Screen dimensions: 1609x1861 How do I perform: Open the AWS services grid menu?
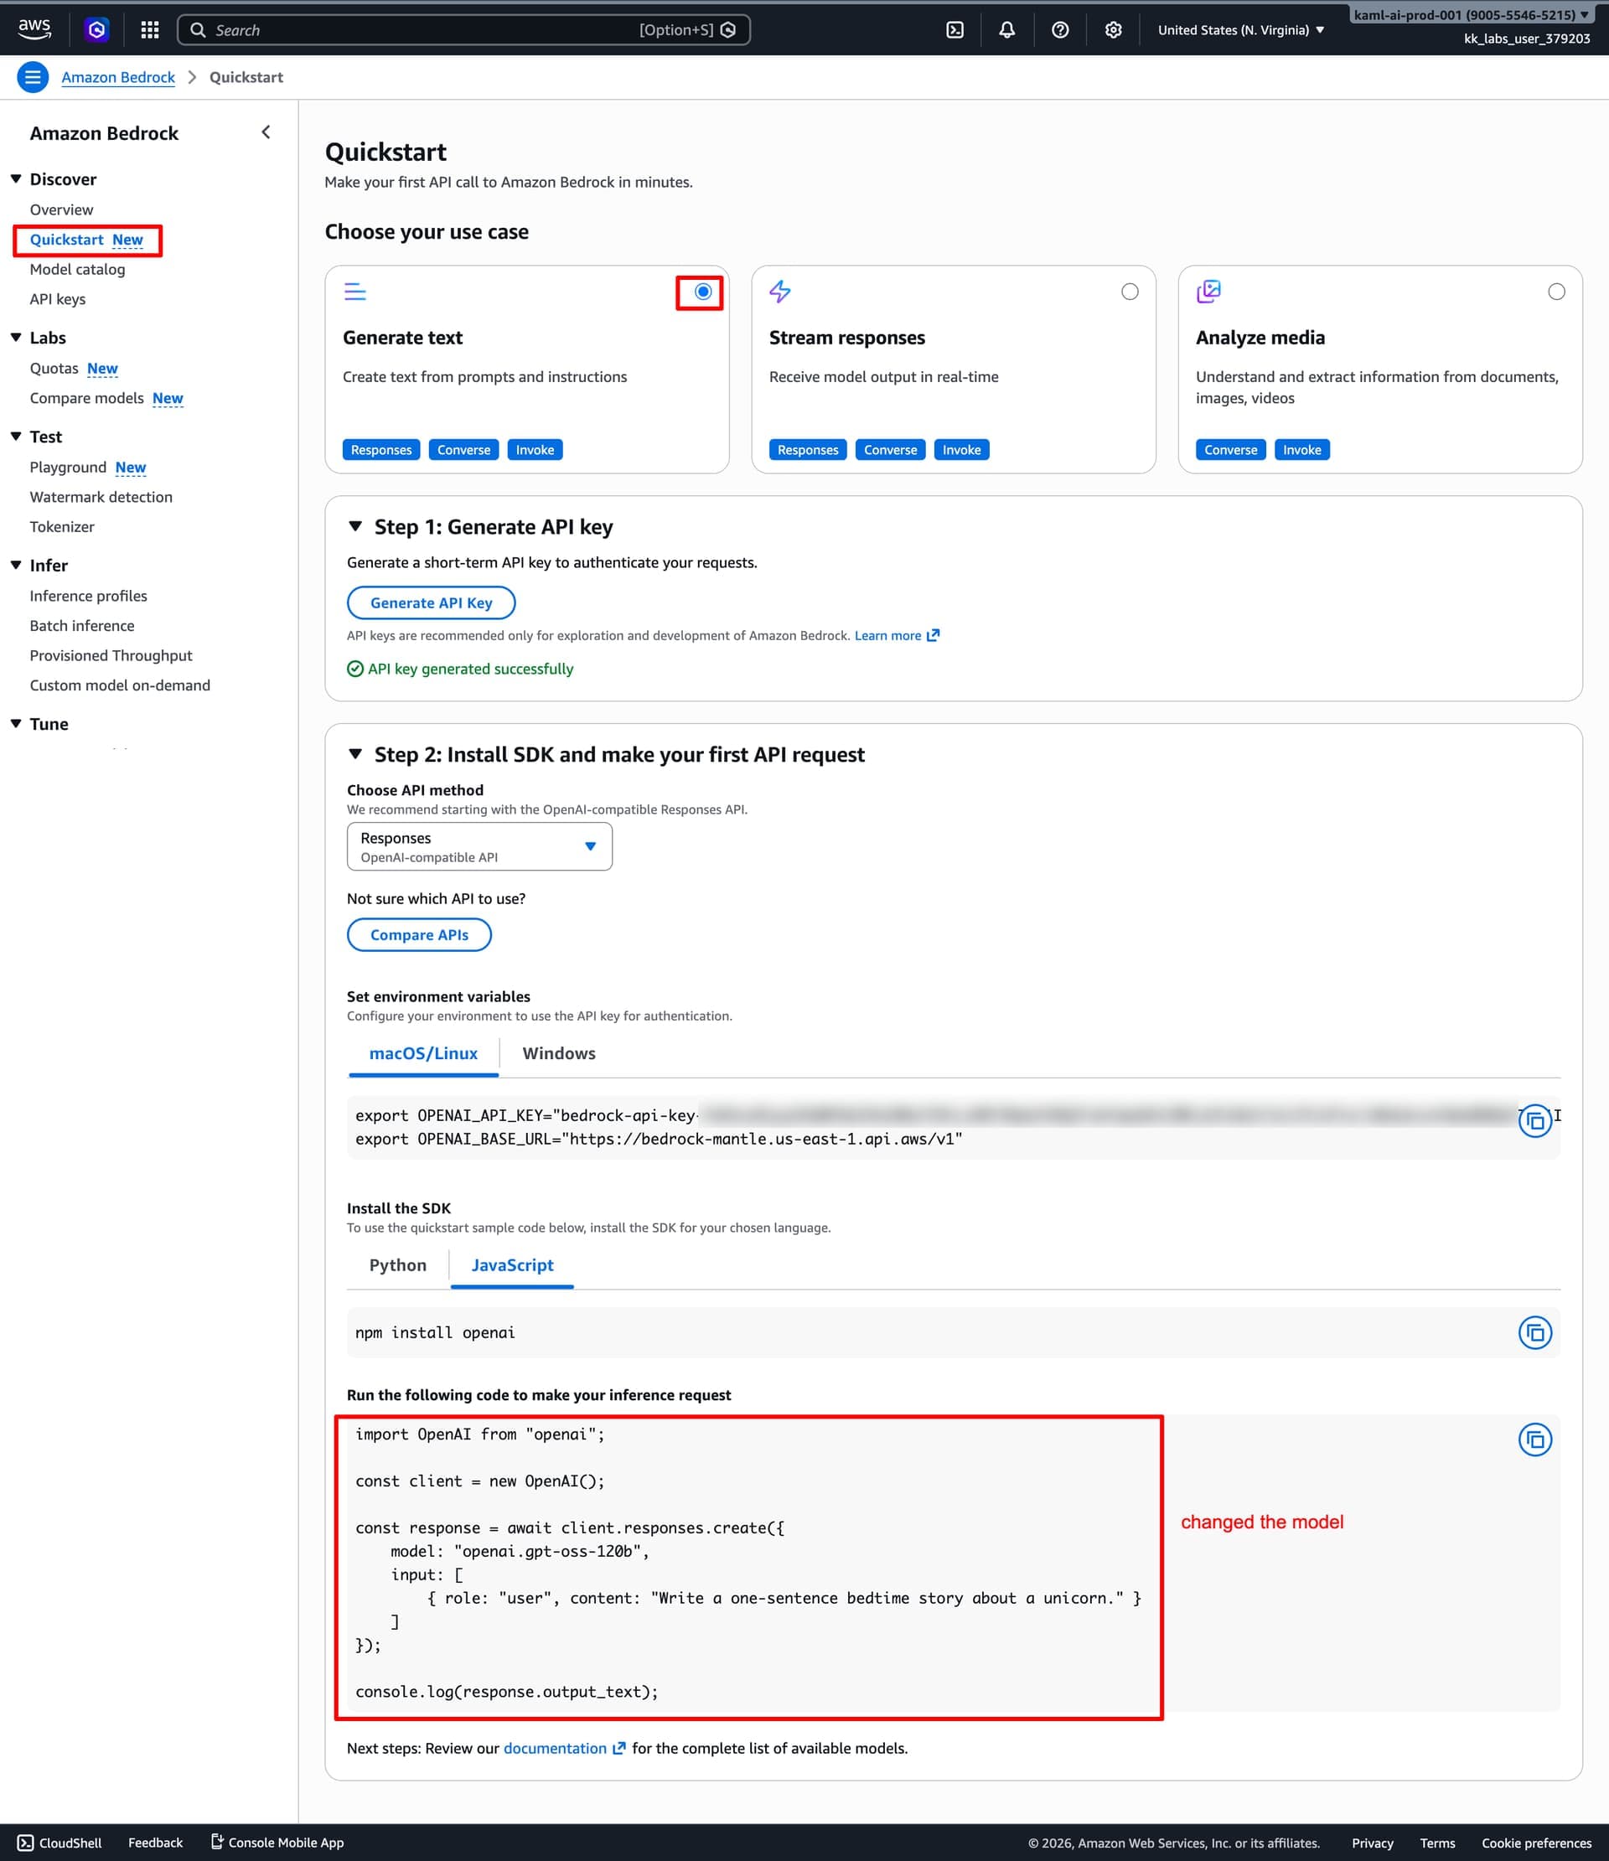coord(150,29)
